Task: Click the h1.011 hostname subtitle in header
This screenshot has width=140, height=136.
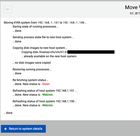Action: coord(135,13)
